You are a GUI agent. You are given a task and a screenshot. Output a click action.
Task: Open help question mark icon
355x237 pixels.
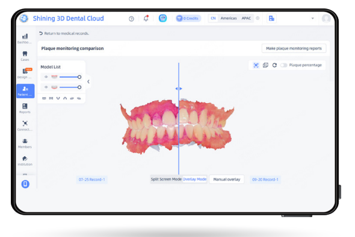(x=131, y=19)
